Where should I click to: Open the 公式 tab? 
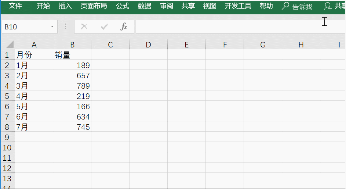point(123,6)
